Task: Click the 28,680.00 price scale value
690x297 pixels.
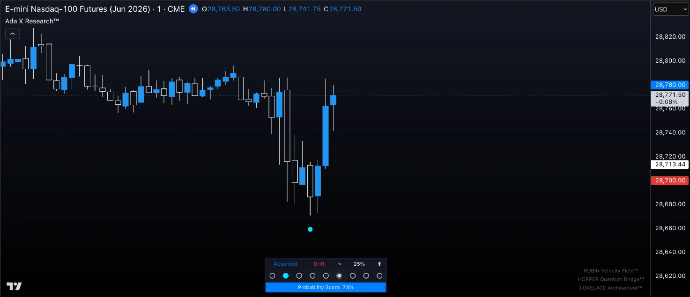Action: click(x=670, y=204)
